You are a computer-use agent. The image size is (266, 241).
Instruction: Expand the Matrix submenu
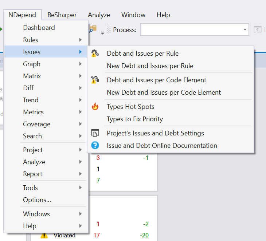point(46,76)
